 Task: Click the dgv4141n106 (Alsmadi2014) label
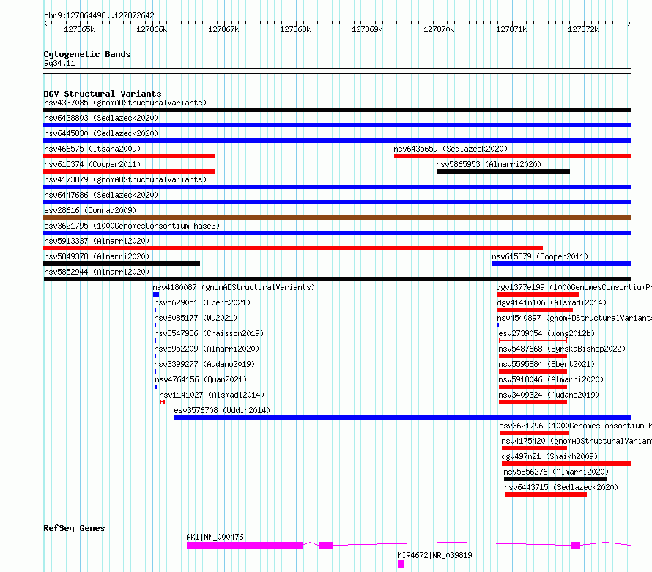coord(552,302)
